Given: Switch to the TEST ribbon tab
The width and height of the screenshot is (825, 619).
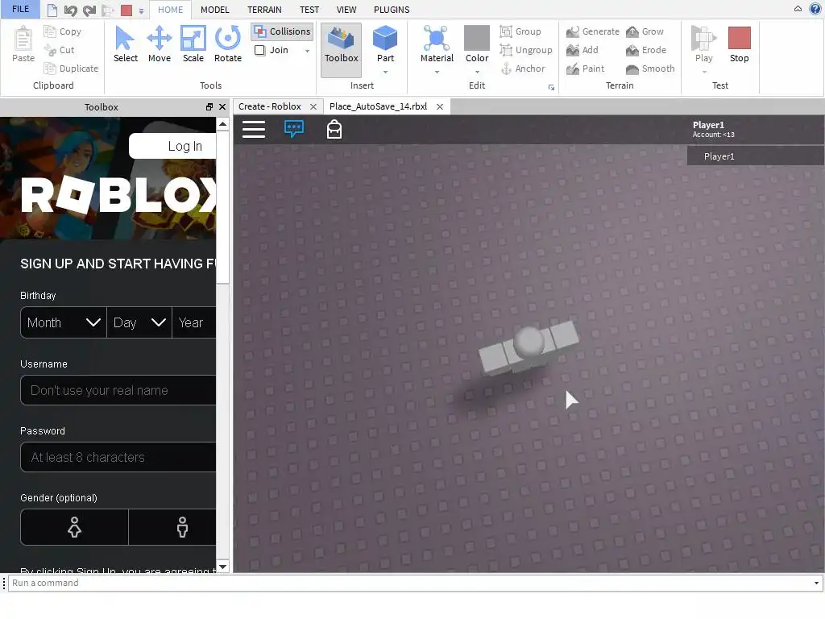Looking at the screenshot, I should point(309,10).
